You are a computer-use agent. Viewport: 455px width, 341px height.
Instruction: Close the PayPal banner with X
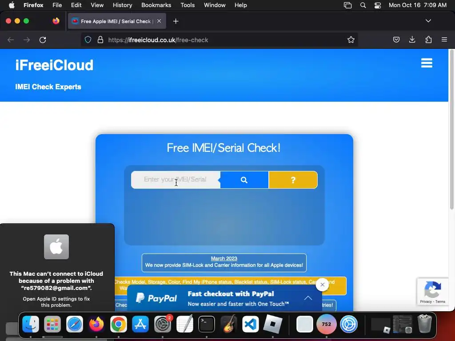point(322,285)
